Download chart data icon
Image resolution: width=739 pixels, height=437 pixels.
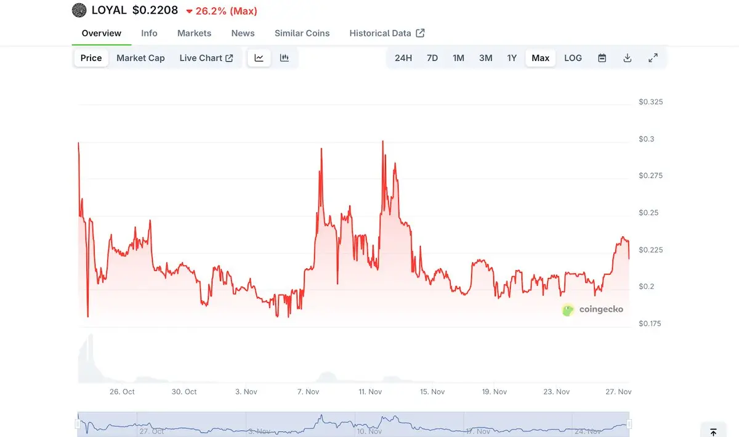point(628,58)
